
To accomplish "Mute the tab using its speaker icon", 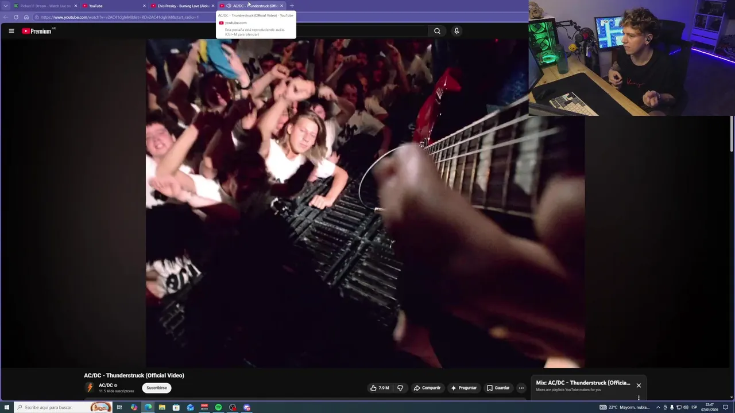I will pos(229,6).
